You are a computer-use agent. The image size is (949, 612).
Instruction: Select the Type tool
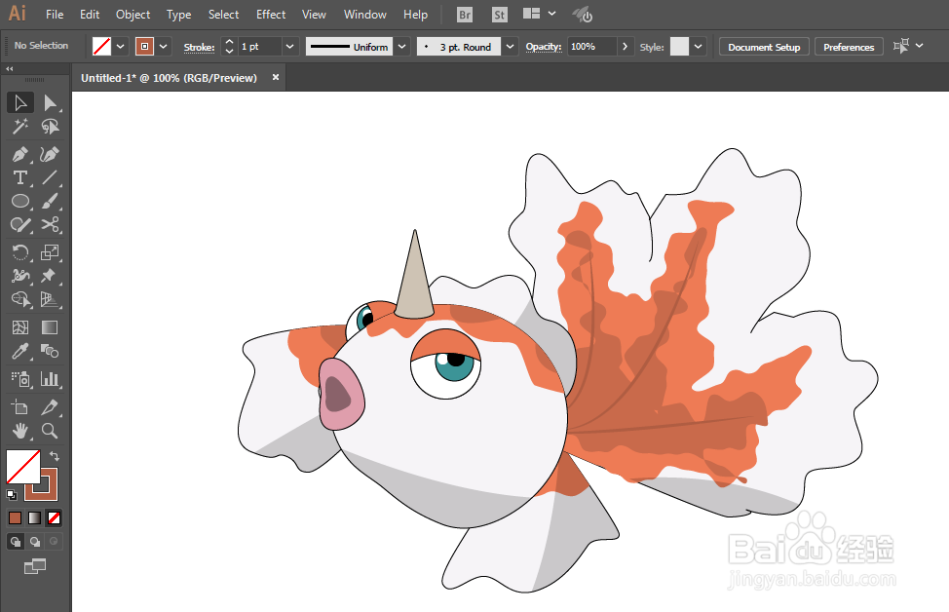(19, 178)
